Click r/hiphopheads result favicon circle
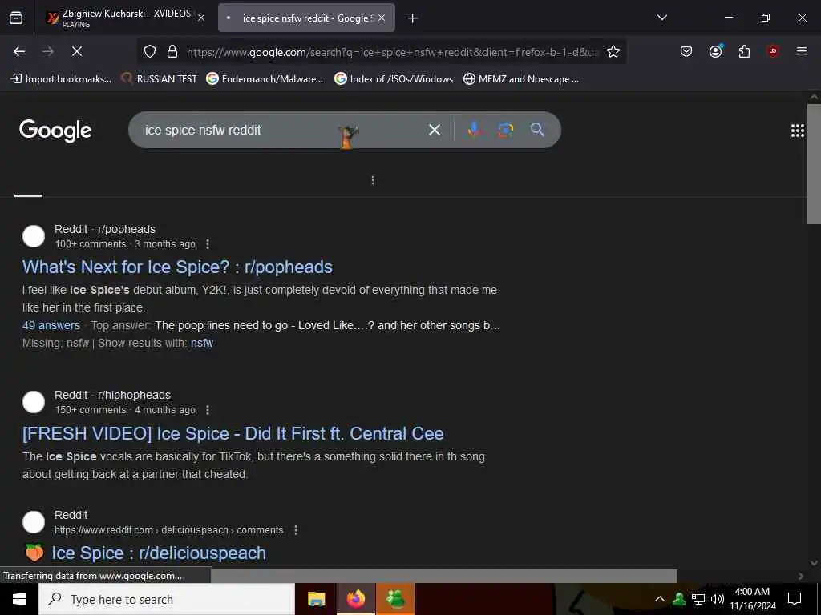Viewport: 821px width, 615px height. click(34, 402)
